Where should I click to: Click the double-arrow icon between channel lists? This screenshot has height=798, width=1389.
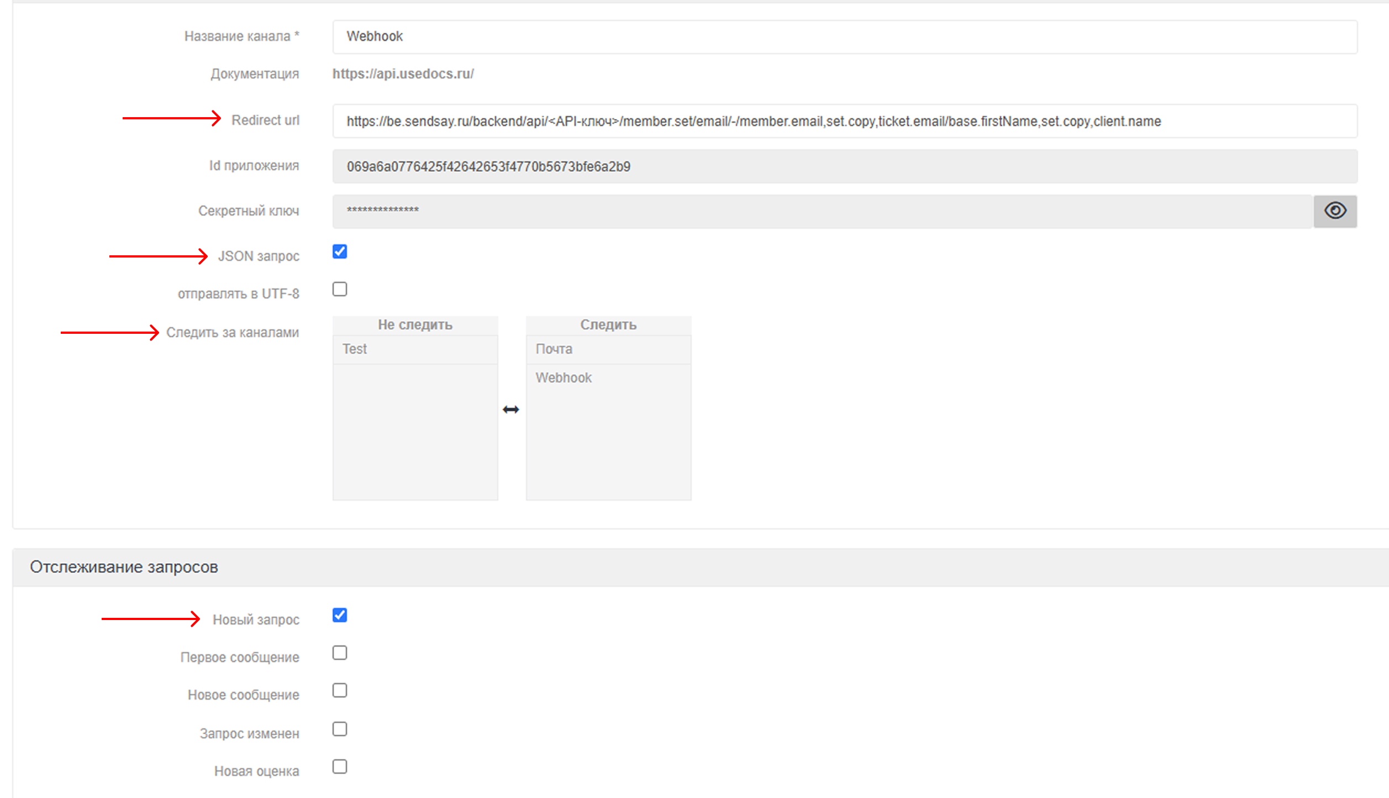click(512, 409)
